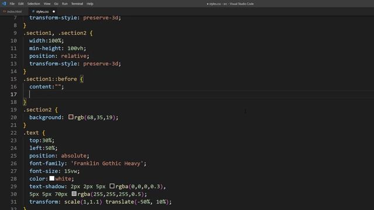Open the Edit menu
The image size is (374, 210).
[21, 4]
